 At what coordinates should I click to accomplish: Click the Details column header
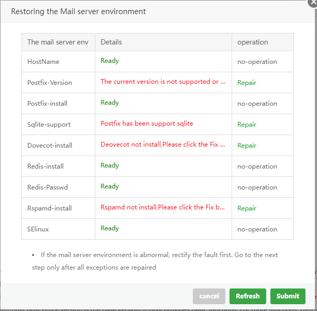pyautogui.click(x=111, y=42)
